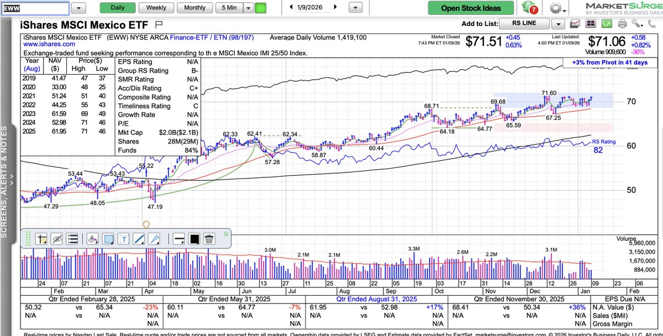Viewport: 663px width, 336px height.
Task: Select the rectangle shape drawing tool
Action: click(x=108, y=239)
